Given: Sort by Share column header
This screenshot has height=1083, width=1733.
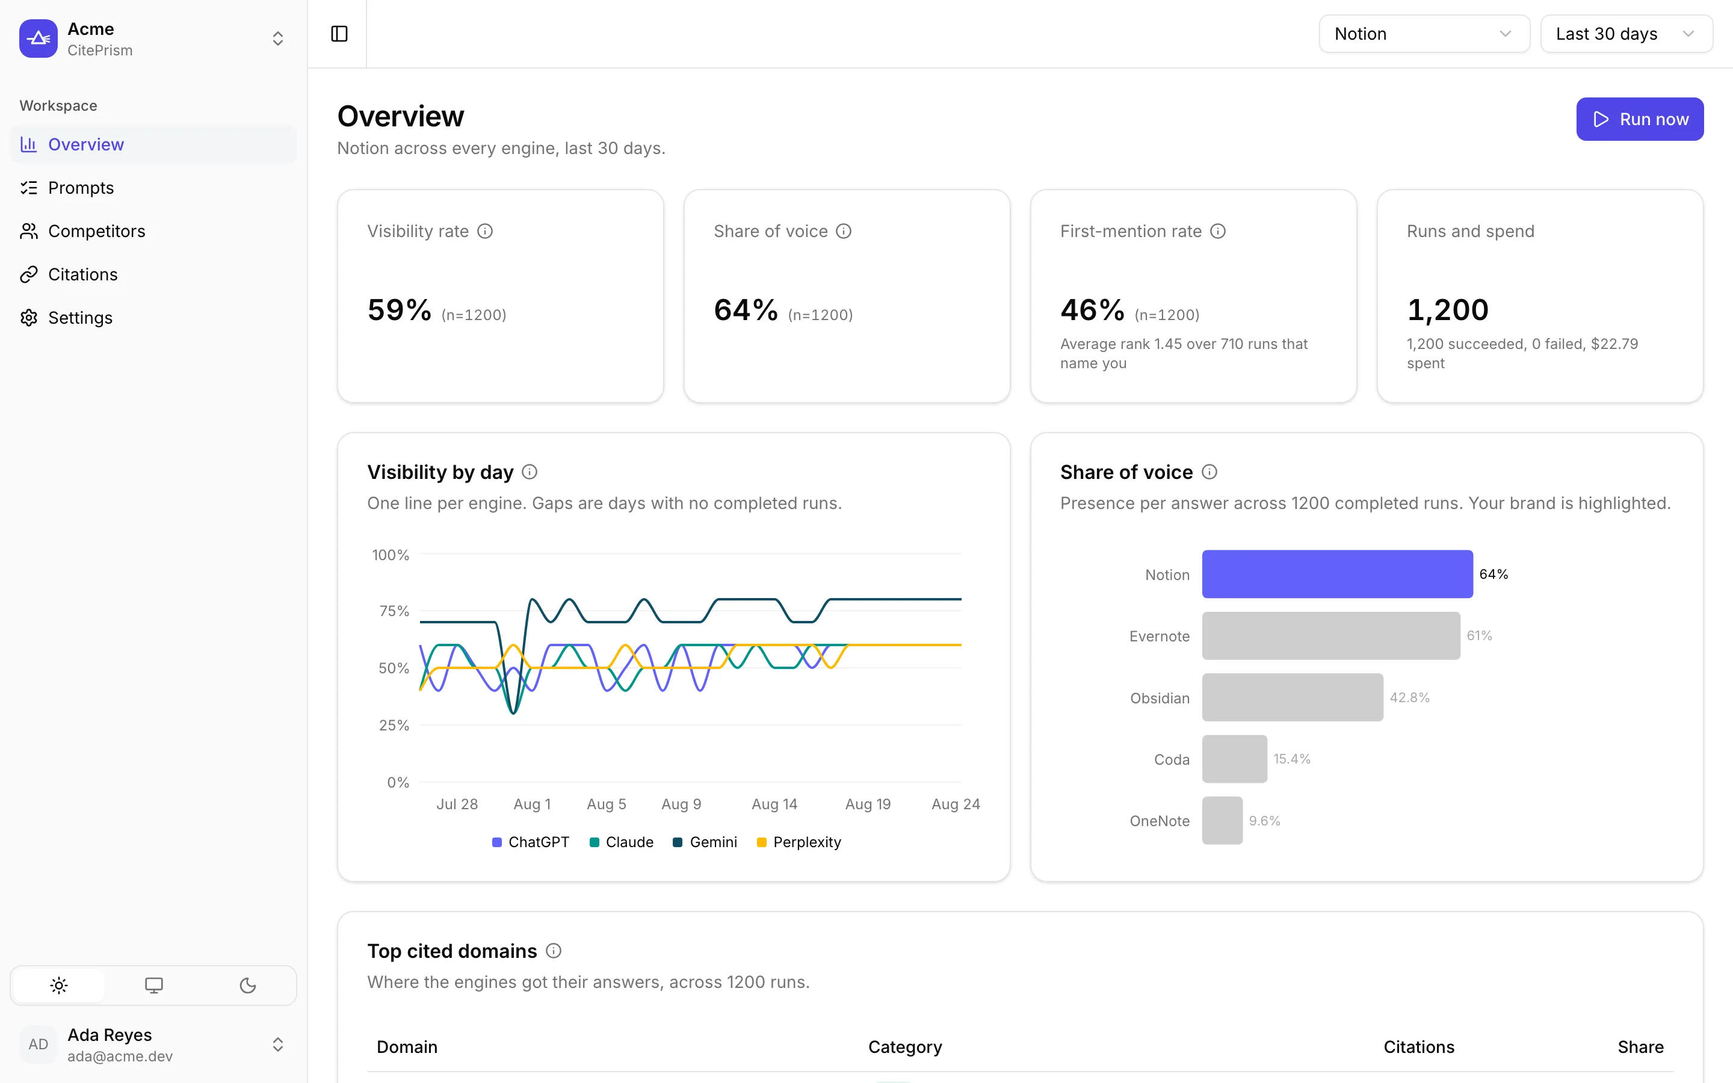Looking at the screenshot, I should click(1640, 1046).
